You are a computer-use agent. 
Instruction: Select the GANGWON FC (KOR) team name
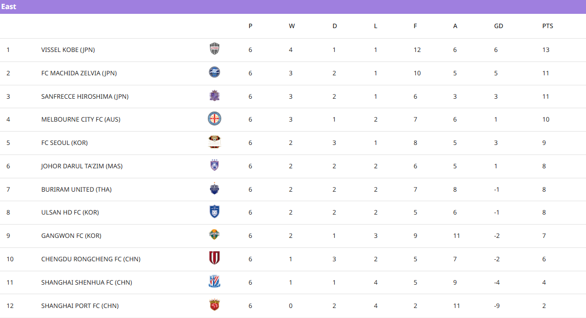(71, 236)
